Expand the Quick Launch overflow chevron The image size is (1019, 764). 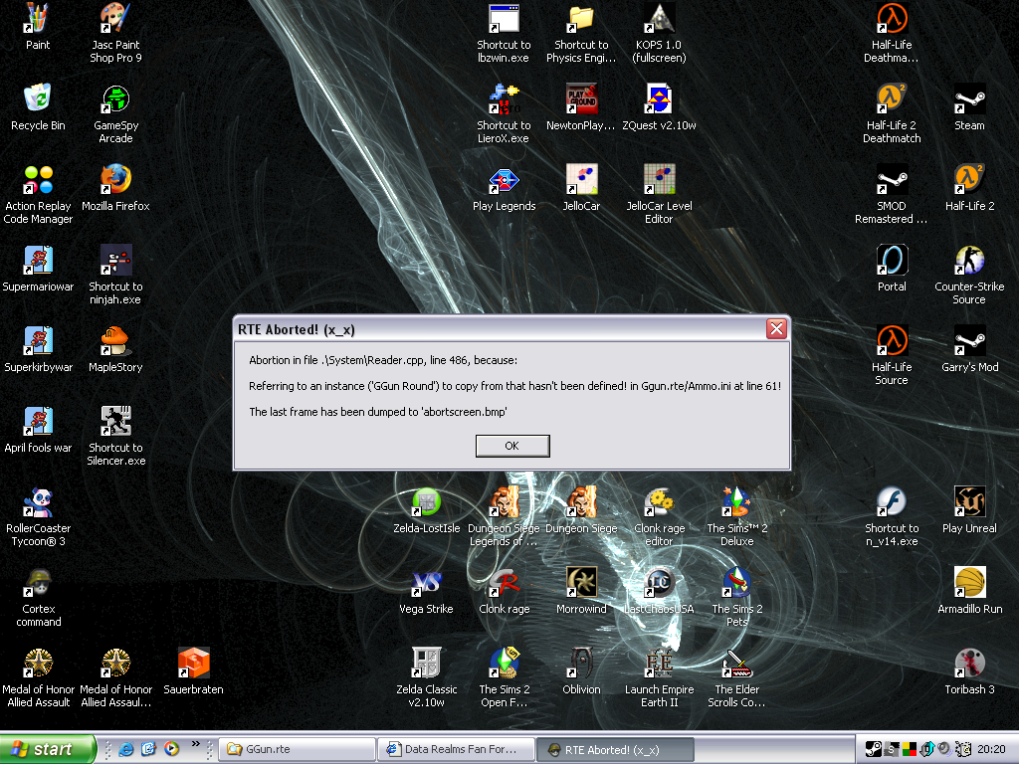point(196,743)
